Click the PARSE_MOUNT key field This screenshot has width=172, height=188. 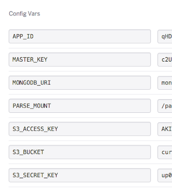pyautogui.click(x=80, y=106)
